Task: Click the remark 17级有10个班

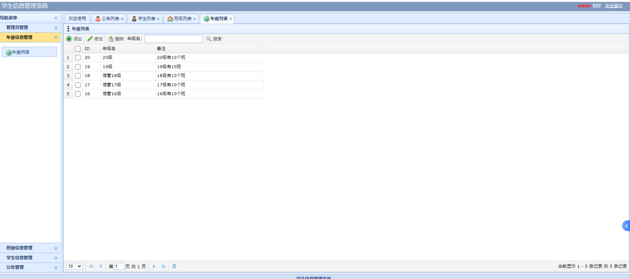Action: (x=171, y=85)
